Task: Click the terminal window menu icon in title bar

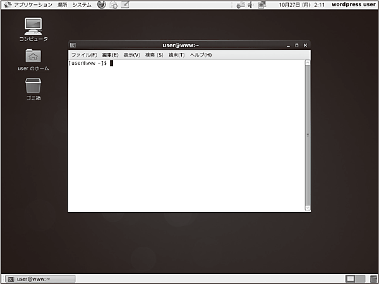Action: pyautogui.click(x=73, y=45)
